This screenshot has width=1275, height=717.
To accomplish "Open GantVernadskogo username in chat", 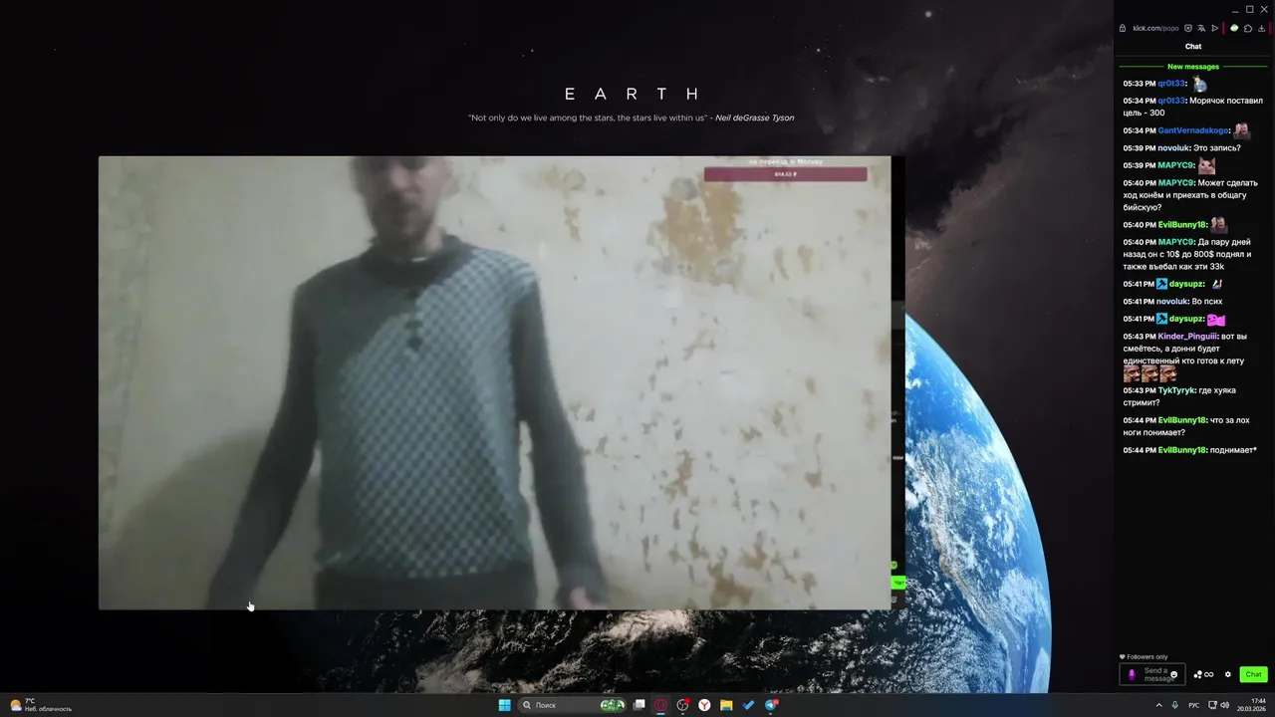I will (x=1193, y=130).
